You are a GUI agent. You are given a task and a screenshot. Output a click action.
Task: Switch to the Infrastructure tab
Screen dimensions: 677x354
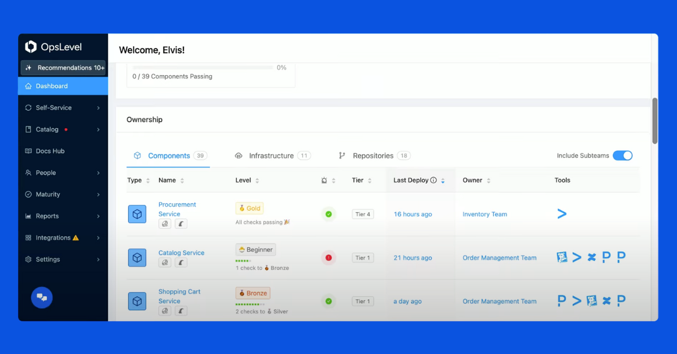tap(272, 156)
